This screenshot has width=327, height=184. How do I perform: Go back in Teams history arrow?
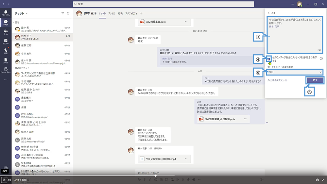[3, 4]
